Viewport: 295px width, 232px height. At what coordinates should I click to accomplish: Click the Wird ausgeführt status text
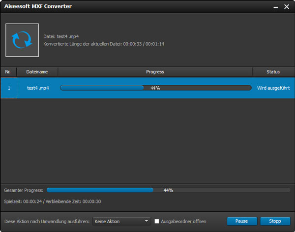(x=273, y=88)
